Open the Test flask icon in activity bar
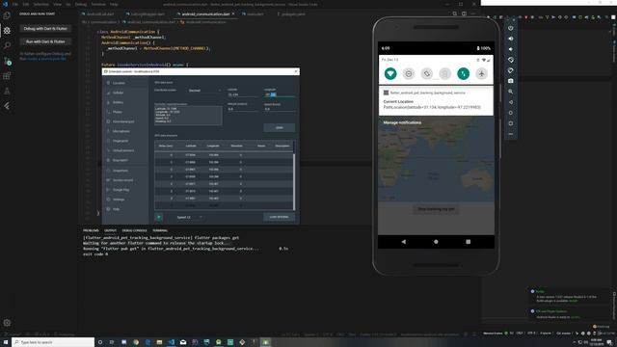 7,91
